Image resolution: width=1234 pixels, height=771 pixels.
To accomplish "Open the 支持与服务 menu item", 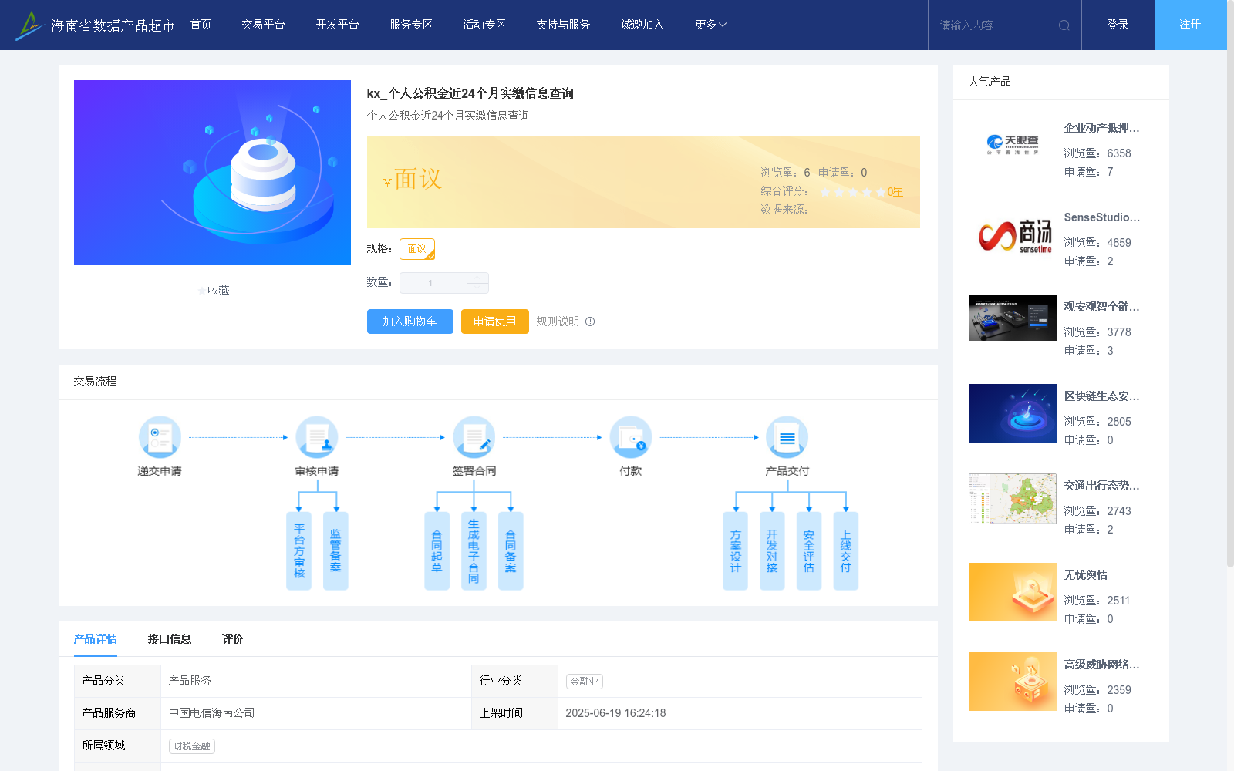I will pyautogui.click(x=563, y=25).
